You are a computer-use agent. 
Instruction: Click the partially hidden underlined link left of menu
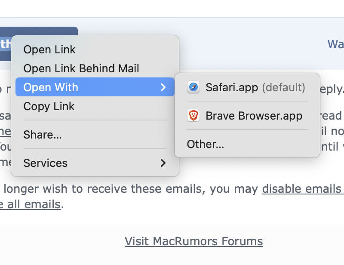coord(5,131)
